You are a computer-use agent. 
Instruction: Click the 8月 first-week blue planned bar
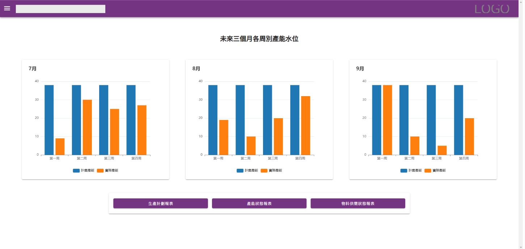pyautogui.click(x=213, y=120)
